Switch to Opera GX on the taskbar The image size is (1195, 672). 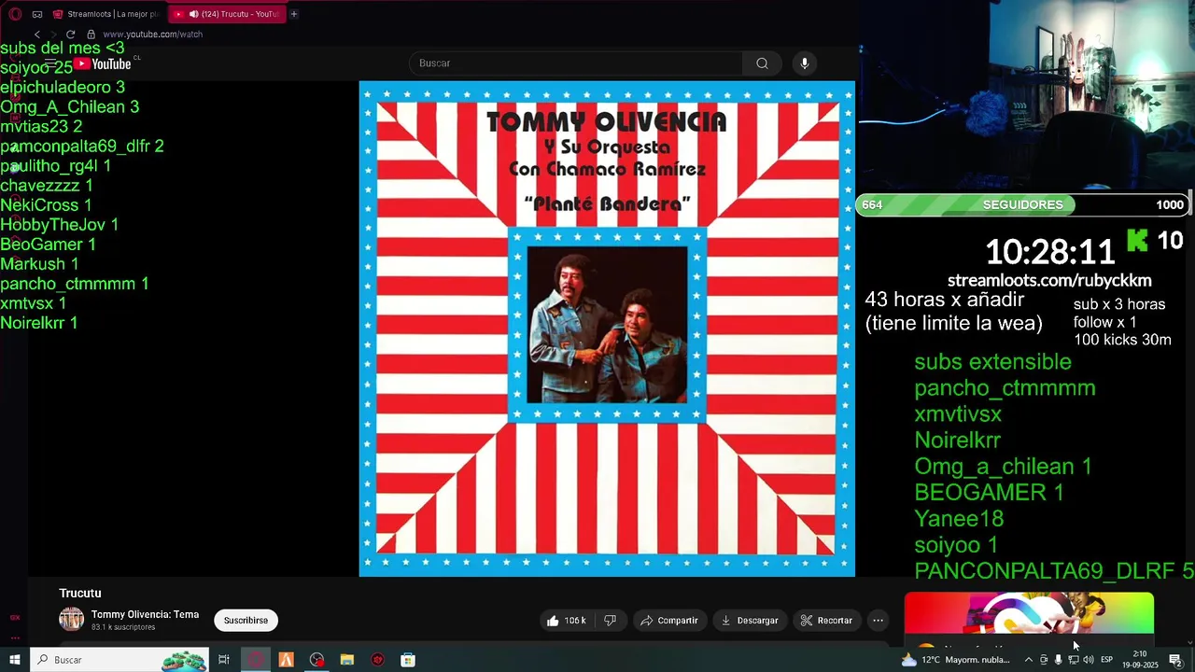click(255, 660)
